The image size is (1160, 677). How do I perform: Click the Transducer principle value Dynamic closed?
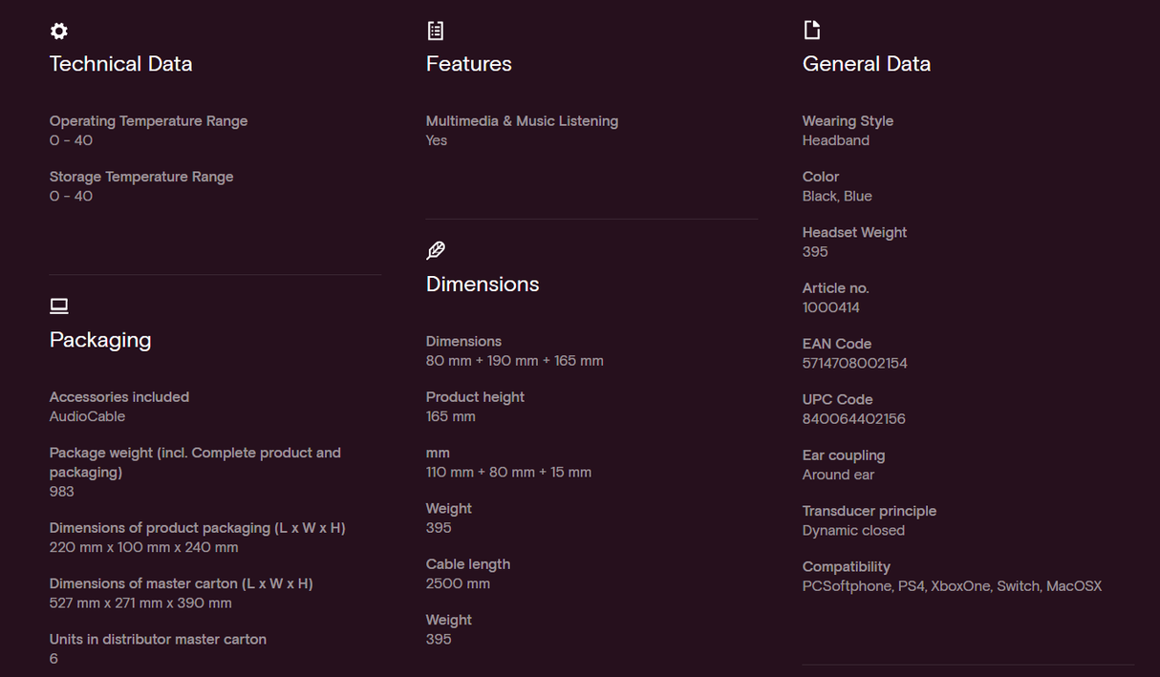(853, 531)
